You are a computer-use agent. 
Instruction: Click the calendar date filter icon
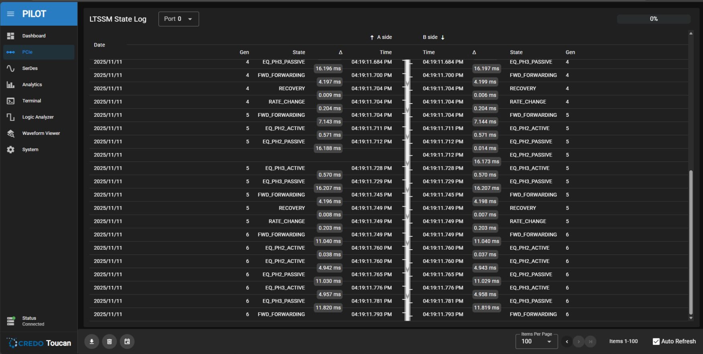(127, 342)
